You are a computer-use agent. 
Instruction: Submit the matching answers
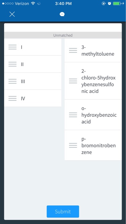pos(63,212)
